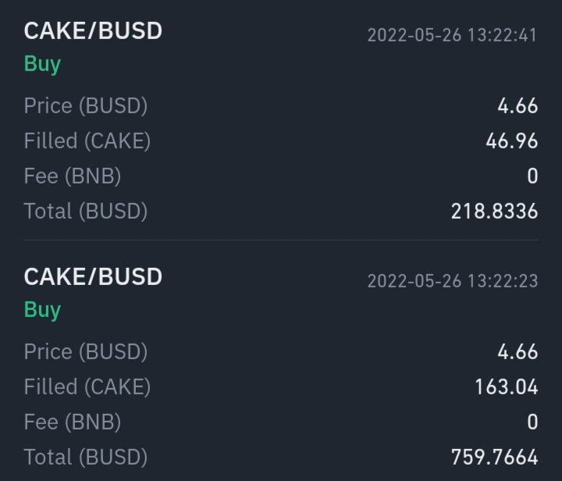Viewport: 562px width, 481px height.
Task: Tap Fee (BNB) label in first order
Action: tap(73, 176)
